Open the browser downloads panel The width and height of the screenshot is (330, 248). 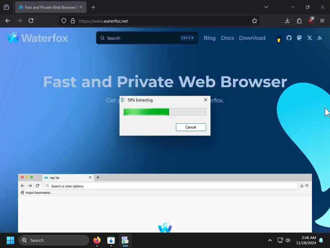[287, 21]
